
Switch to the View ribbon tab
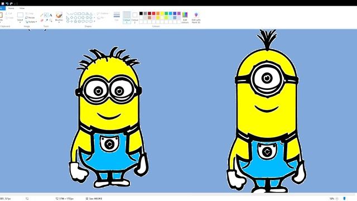[x=22, y=8]
